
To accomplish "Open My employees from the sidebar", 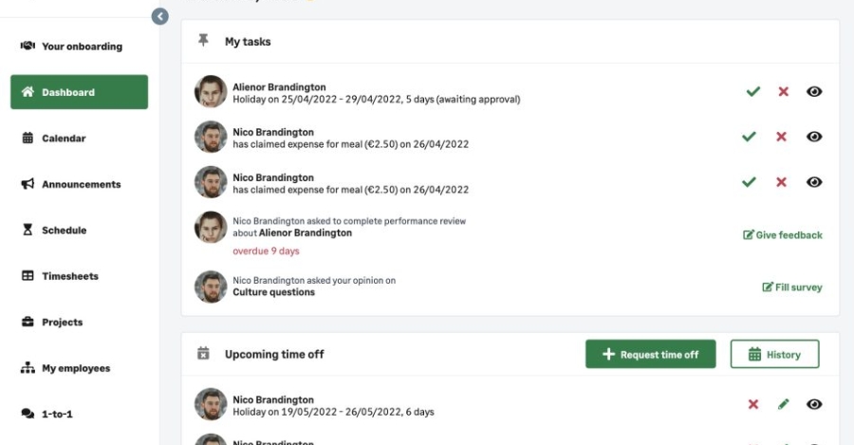I will 75,368.
